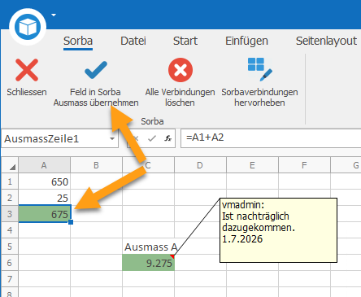Select row 5 header
361x297 pixels.
(x=10, y=247)
